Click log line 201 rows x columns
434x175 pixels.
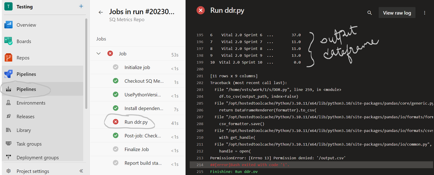(234, 76)
